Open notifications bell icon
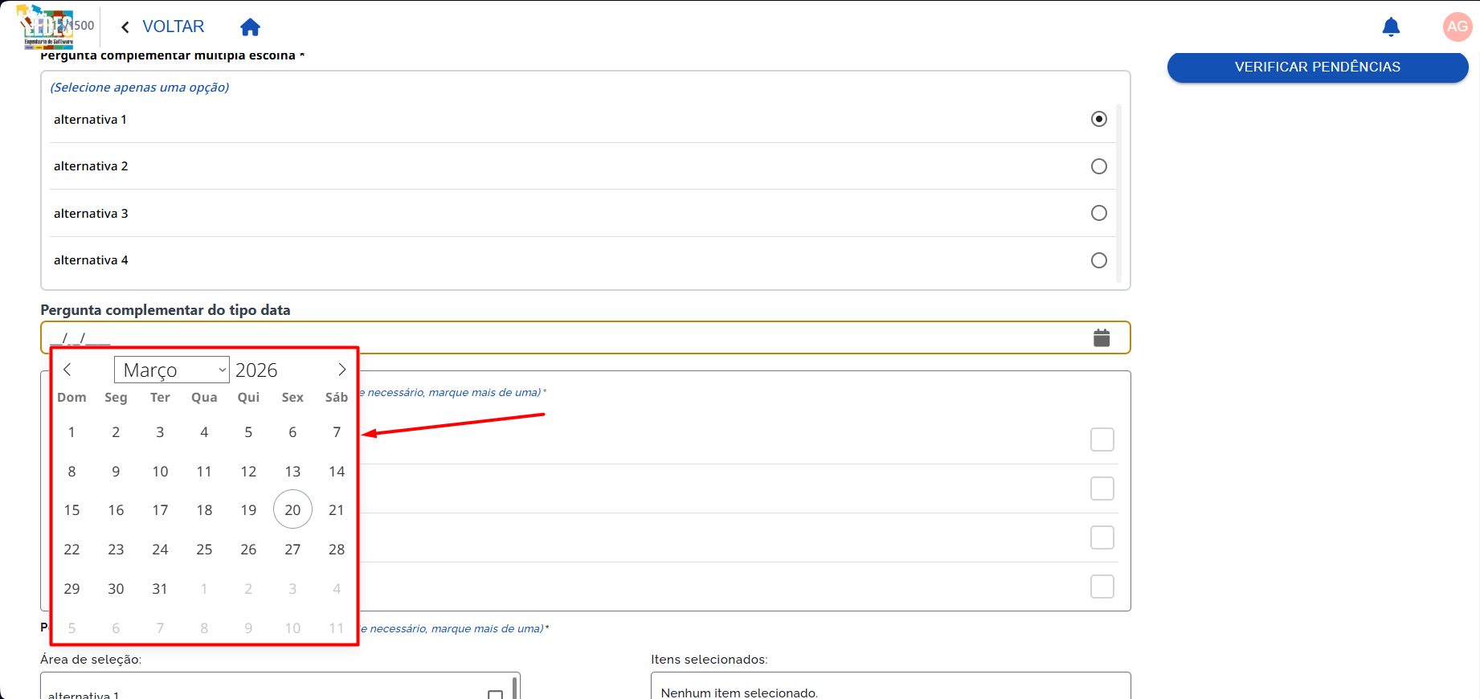Screen dimensions: 1480x699 click(1391, 27)
